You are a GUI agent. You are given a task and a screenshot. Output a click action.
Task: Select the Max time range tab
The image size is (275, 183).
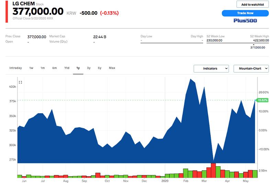click(112, 68)
